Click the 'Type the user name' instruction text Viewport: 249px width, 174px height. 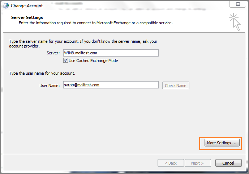[42, 73]
